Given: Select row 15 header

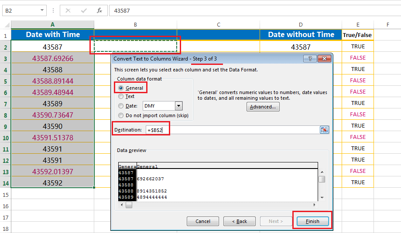Looking at the screenshot, I should tap(5, 195).
